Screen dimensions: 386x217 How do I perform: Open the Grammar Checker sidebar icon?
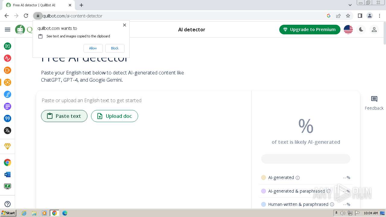point(8,58)
